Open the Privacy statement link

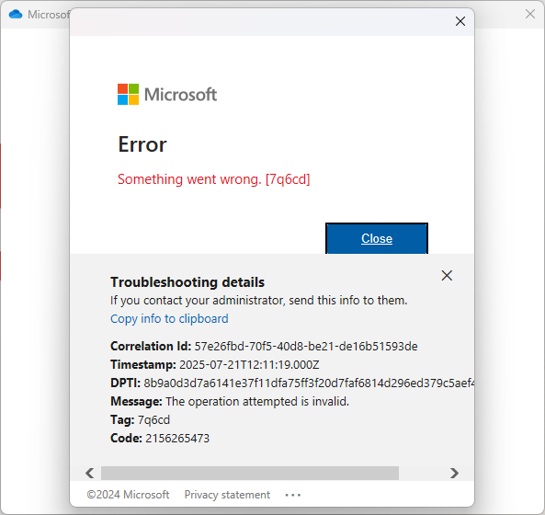pos(227,495)
